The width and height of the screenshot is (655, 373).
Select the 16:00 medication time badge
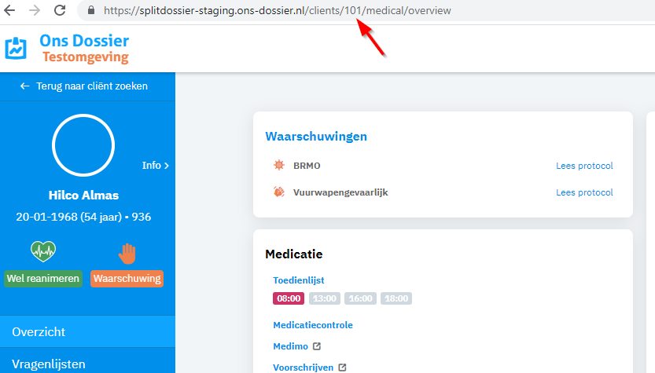click(x=360, y=298)
